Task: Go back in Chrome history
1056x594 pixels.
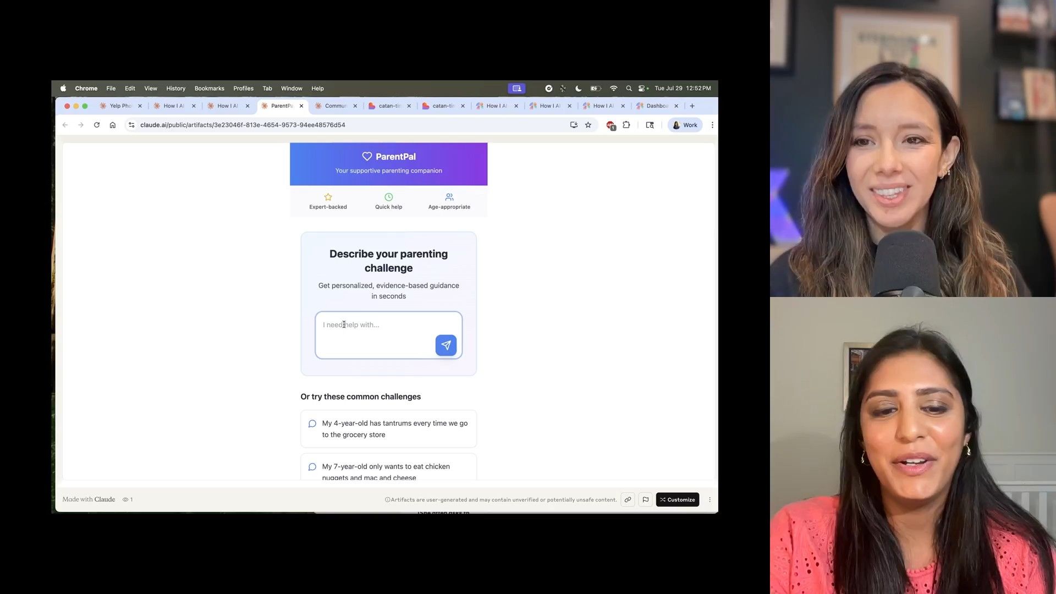Action: (65, 125)
